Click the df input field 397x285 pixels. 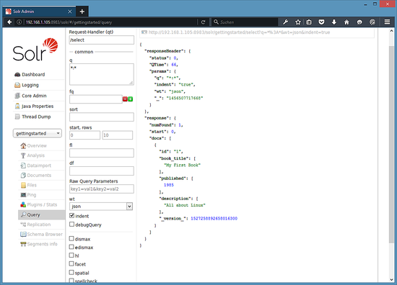102,171
